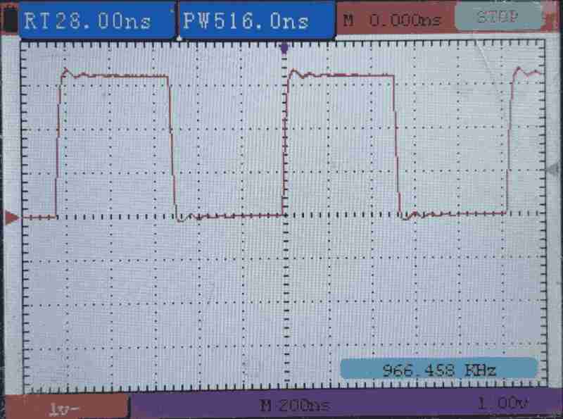Image resolution: width=563 pixels, height=419 pixels.
Task: Open the 1v- channel scale setting
Action: coord(65,407)
